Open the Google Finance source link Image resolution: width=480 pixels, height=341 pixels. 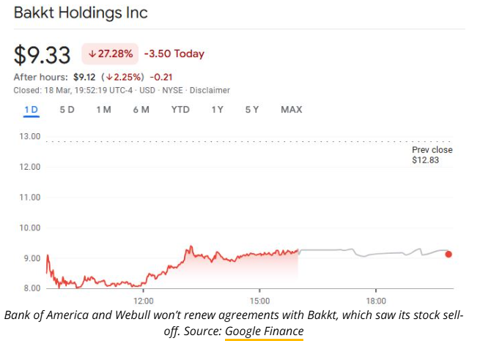point(264,331)
